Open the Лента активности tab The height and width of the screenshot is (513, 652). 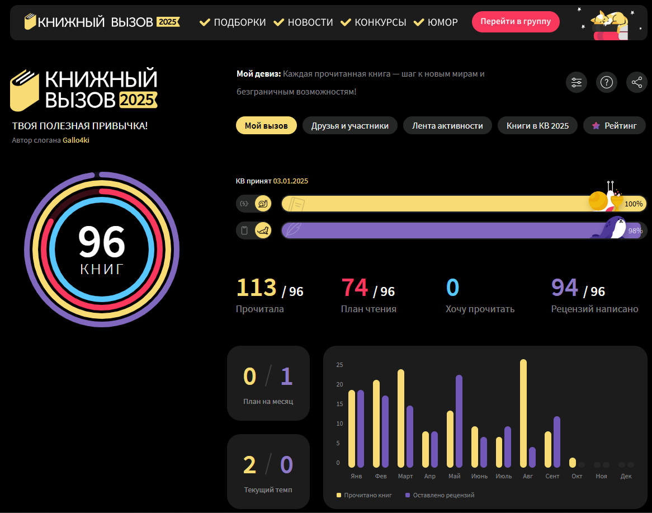[x=447, y=126]
